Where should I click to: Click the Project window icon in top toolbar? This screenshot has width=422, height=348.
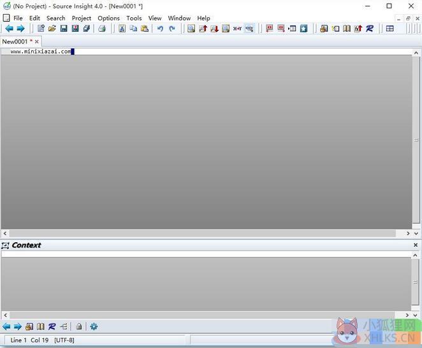click(324, 28)
